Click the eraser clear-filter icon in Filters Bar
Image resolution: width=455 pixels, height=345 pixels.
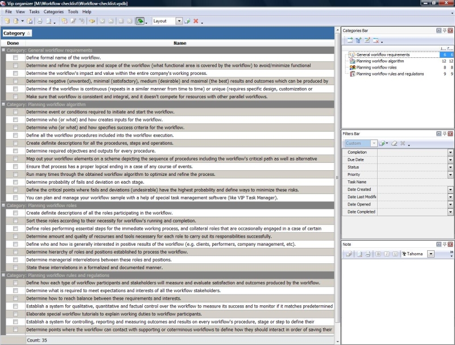click(393, 144)
